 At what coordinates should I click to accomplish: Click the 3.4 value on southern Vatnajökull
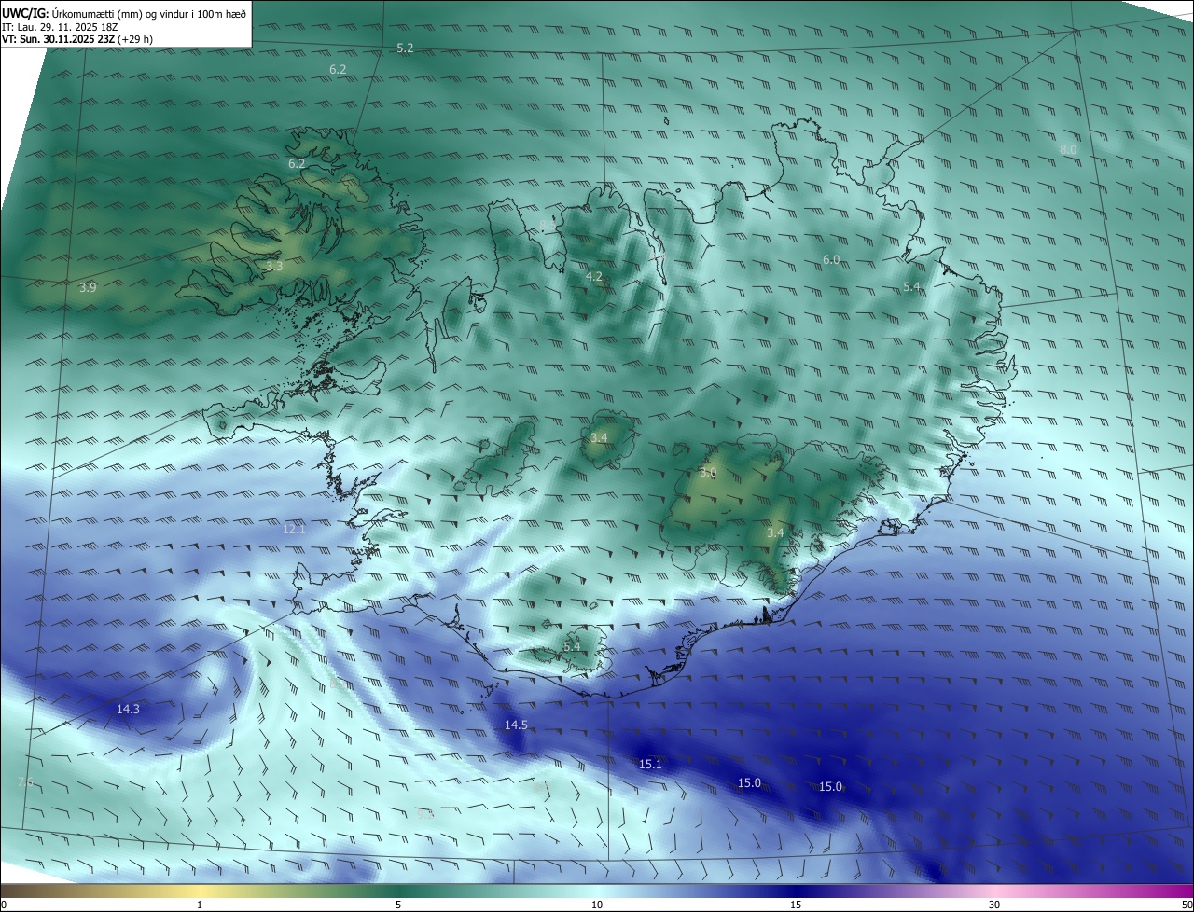point(775,532)
